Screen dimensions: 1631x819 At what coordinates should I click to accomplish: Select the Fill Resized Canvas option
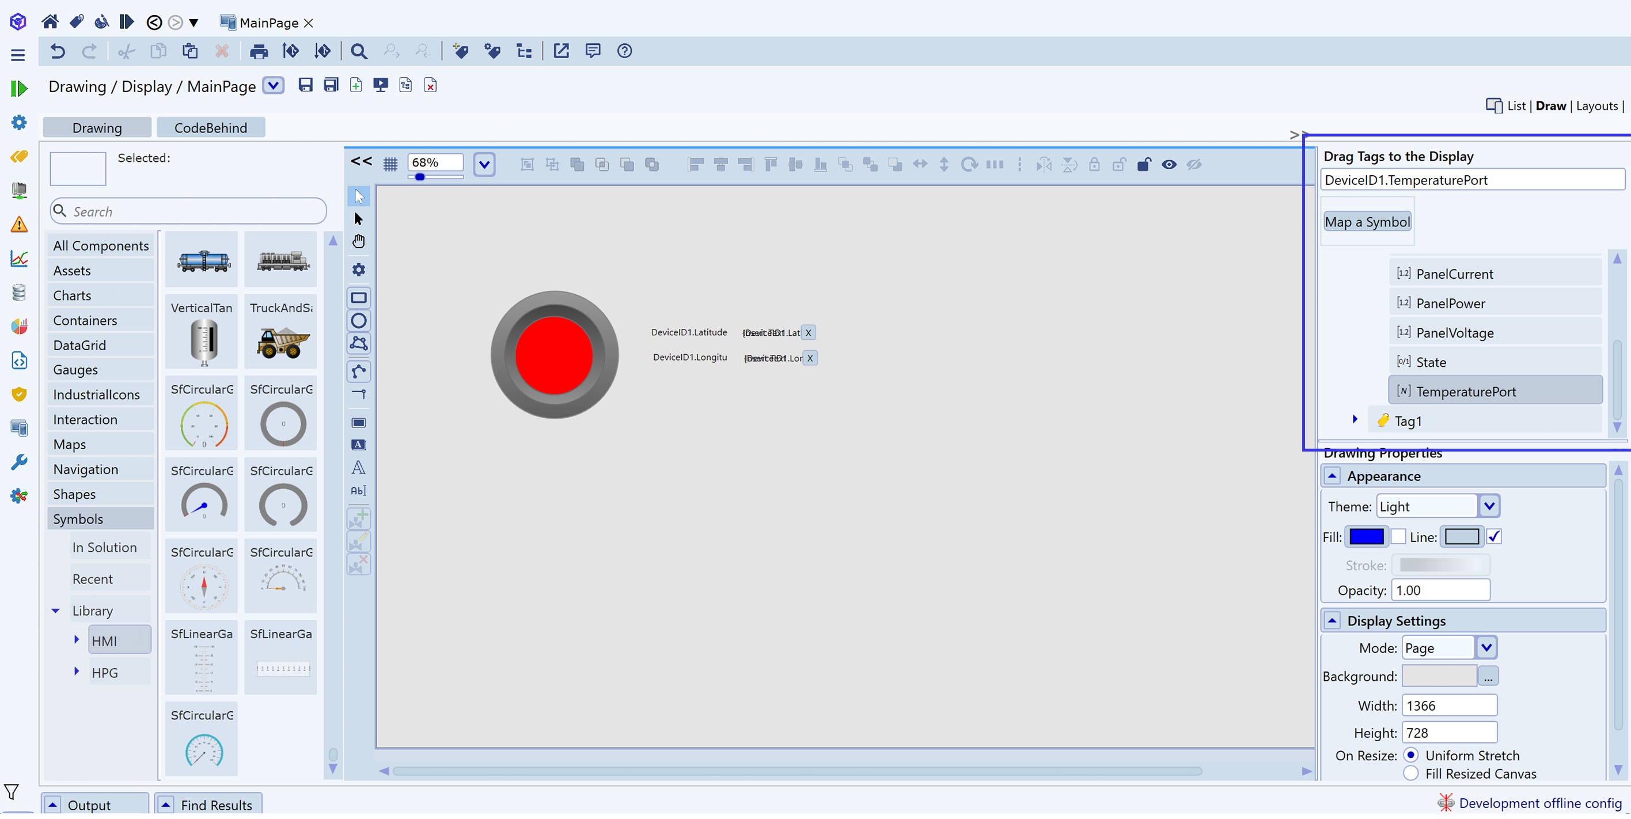pos(1410,773)
